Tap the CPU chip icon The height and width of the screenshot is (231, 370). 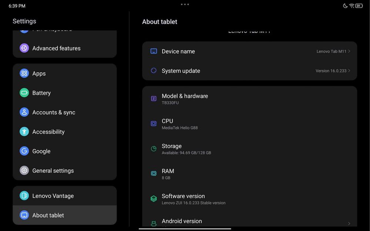(x=154, y=123)
